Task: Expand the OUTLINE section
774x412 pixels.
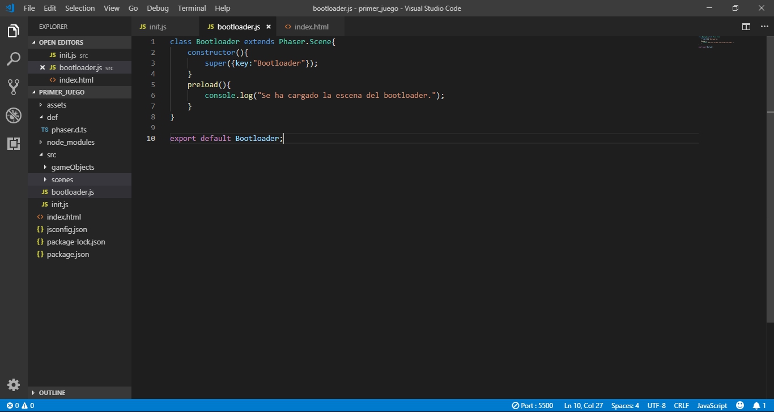Action: pyautogui.click(x=52, y=392)
